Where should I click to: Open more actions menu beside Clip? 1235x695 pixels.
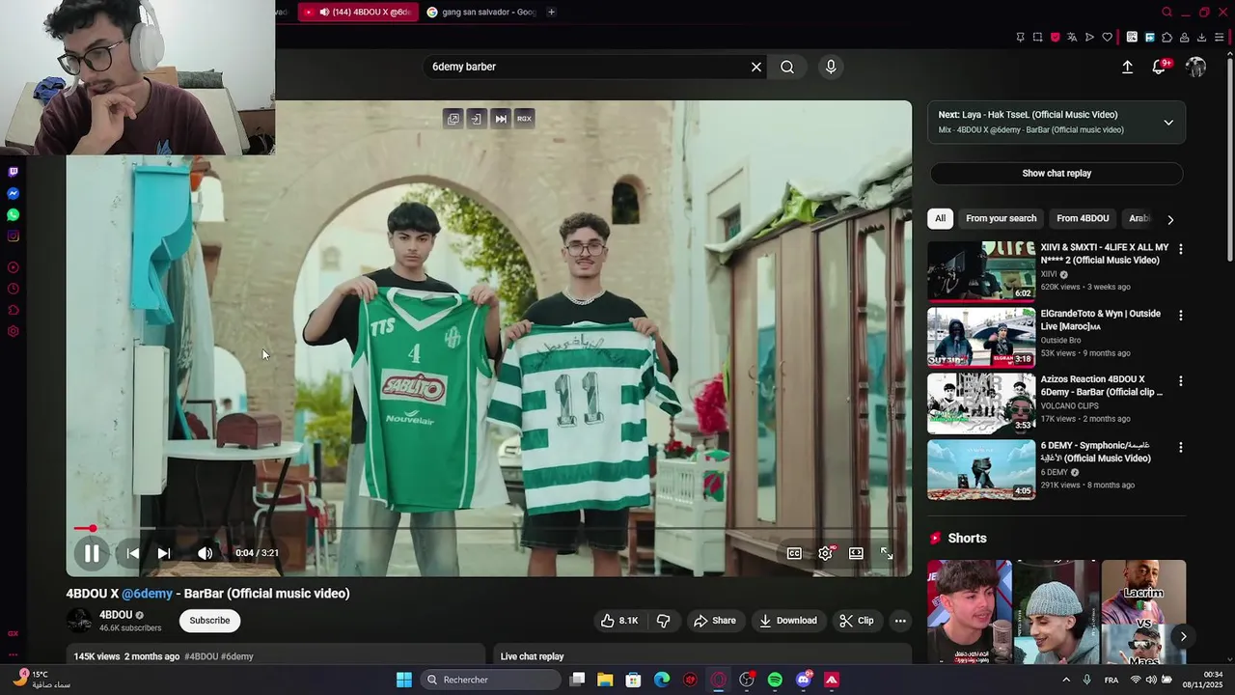900,621
